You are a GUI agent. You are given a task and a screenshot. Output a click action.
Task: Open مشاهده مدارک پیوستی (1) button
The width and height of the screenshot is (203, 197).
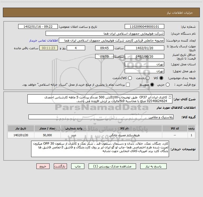pyautogui.click(x=112, y=166)
